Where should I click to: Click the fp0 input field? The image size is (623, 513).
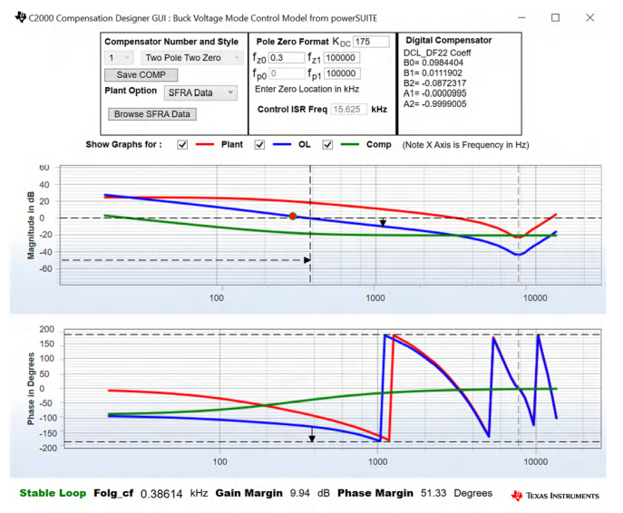tap(287, 73)
